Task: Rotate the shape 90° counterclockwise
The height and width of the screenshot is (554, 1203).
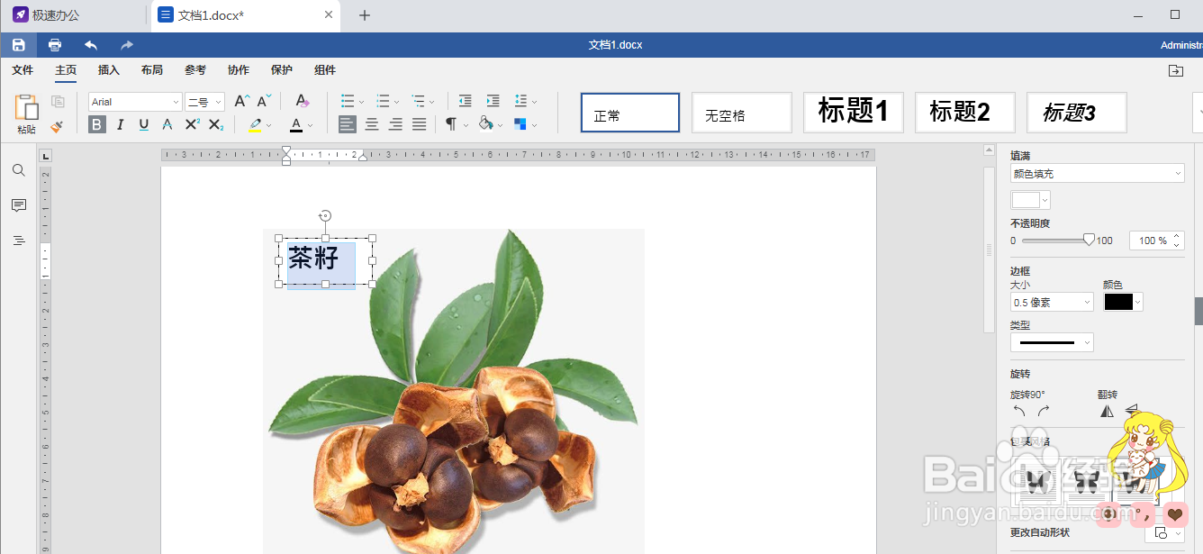Action: (1019, 412)
